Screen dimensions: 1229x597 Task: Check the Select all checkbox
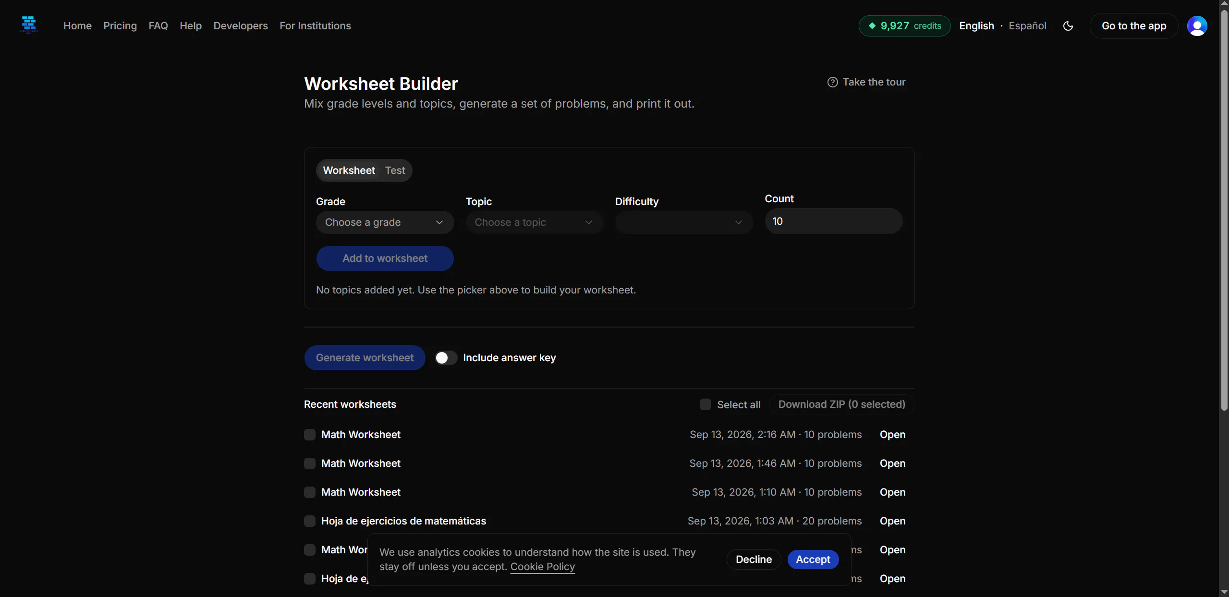(706, 404)
